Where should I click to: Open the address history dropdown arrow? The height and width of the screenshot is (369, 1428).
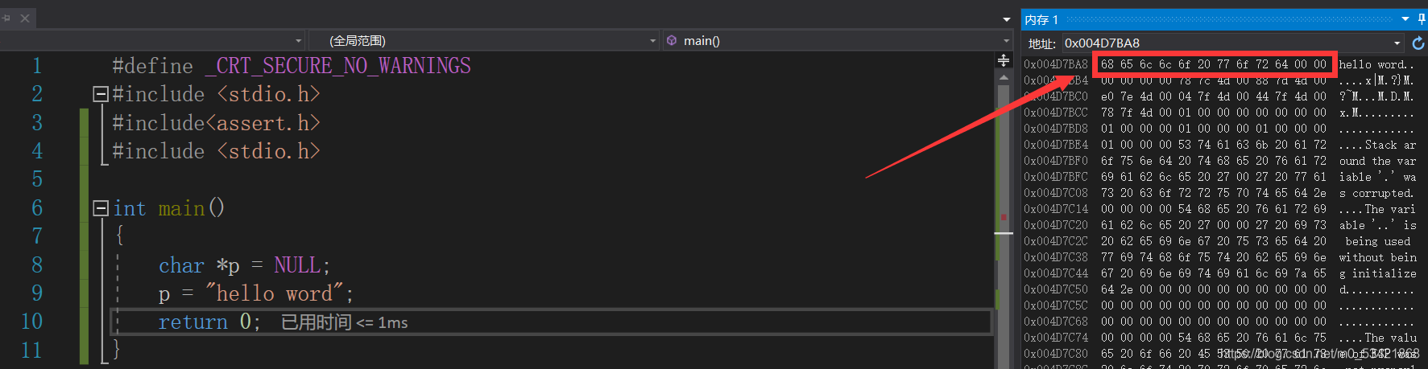click(x=1397, y=43)
